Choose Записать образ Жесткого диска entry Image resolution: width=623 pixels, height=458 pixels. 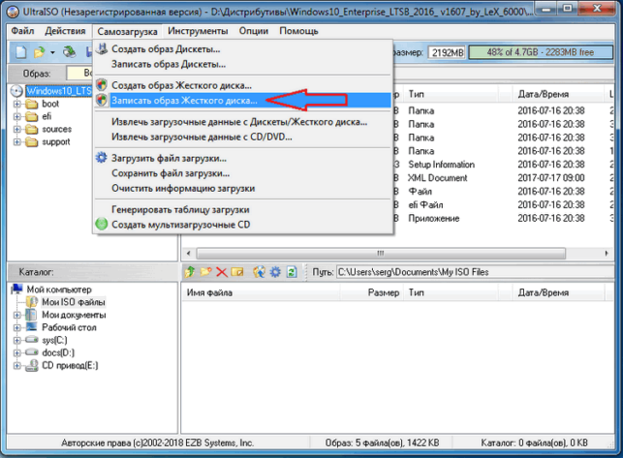pos(243,100)
